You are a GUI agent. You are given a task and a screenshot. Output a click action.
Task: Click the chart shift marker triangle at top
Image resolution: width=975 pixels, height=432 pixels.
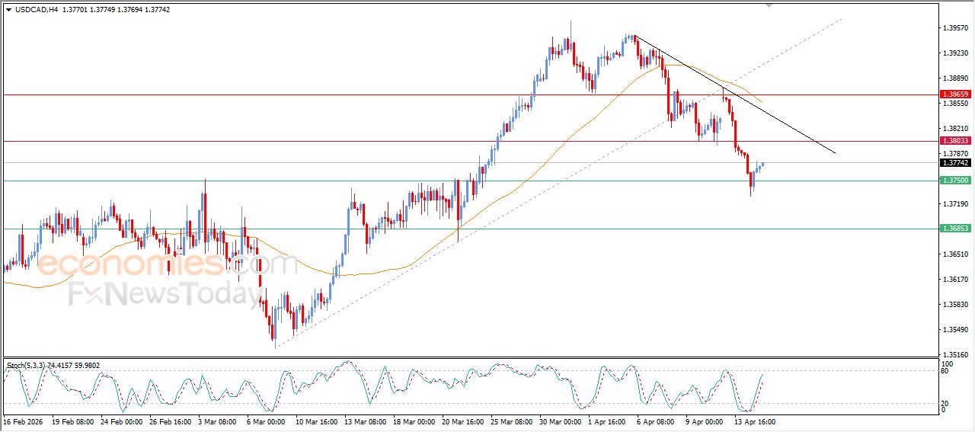pyautogui.click(x=769, y=5)
